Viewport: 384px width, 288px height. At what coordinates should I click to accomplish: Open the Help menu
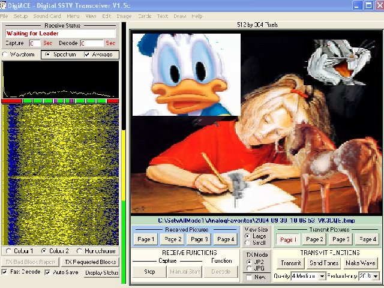(197, 16)
